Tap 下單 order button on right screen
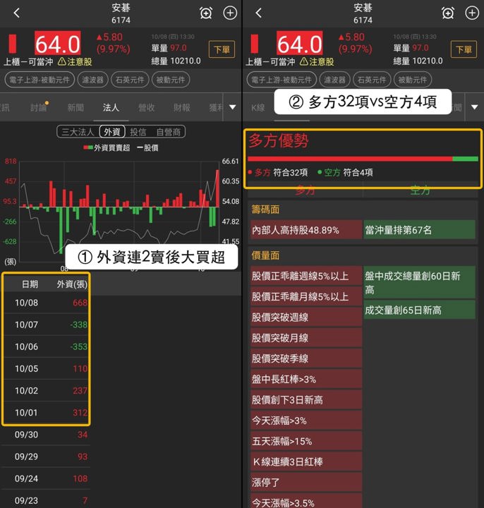 pyautogui.click(x=464, y=49)
